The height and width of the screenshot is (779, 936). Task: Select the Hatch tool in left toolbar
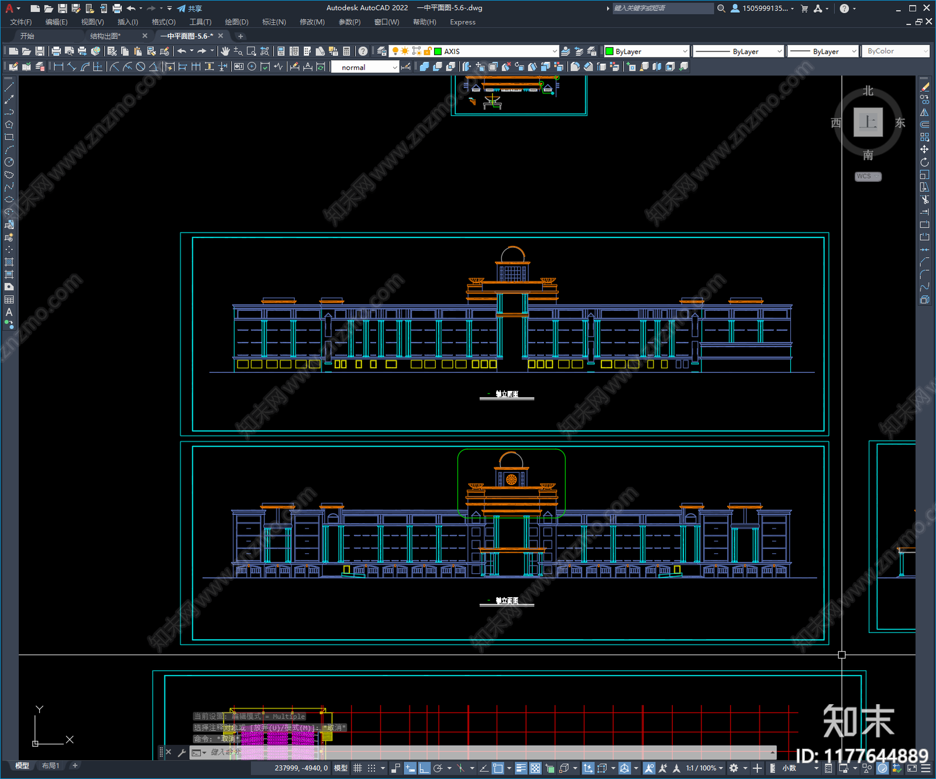click(x=9, y=262)
